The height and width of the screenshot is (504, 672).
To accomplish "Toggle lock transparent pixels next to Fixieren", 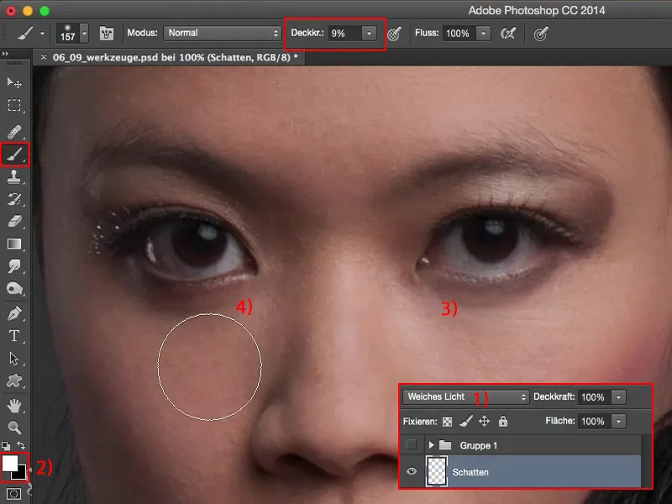I will (x=447, y=421).
